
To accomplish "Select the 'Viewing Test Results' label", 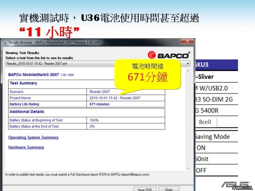I will click(x=22, y=53).
